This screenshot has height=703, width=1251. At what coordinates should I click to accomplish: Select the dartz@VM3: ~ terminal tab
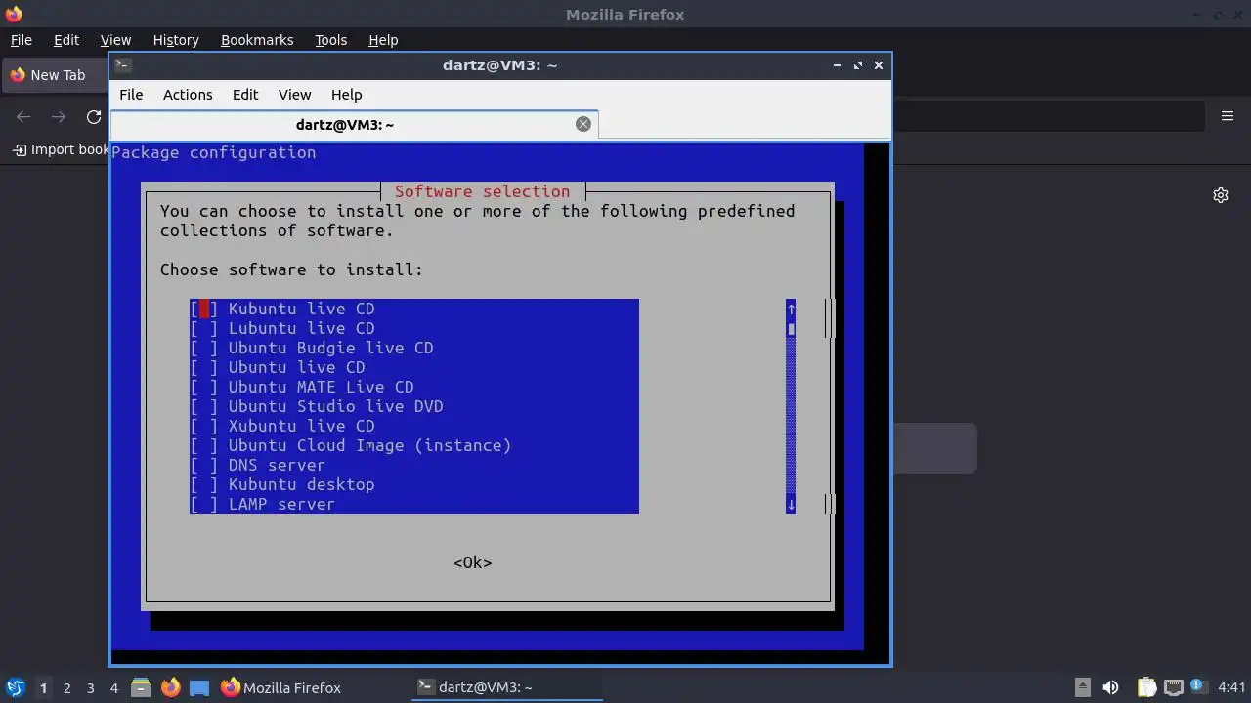[x=345, y=124]
